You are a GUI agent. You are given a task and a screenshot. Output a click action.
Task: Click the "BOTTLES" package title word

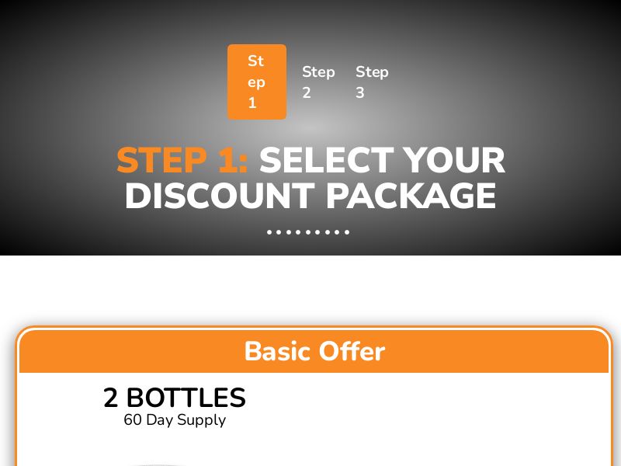point(186,398)
